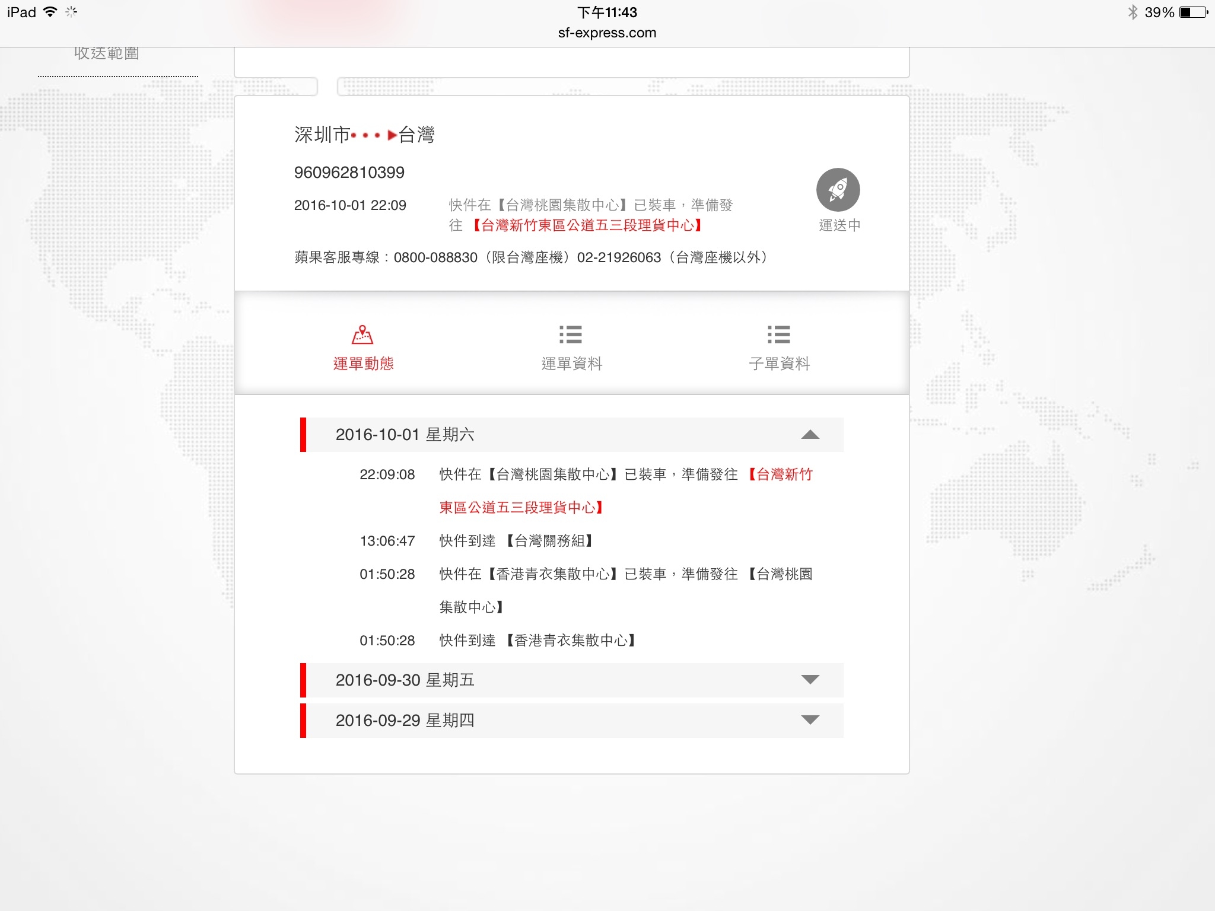Tap the sf-express.com address bar
This screenshot has height=911, width=1215.
coord(607,33)
